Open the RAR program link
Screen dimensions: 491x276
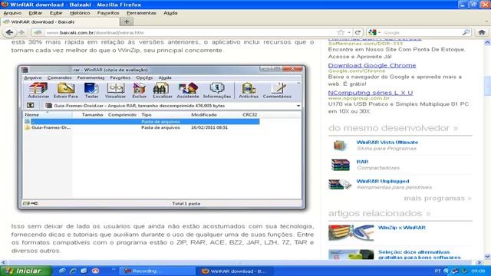coord(362,162)
